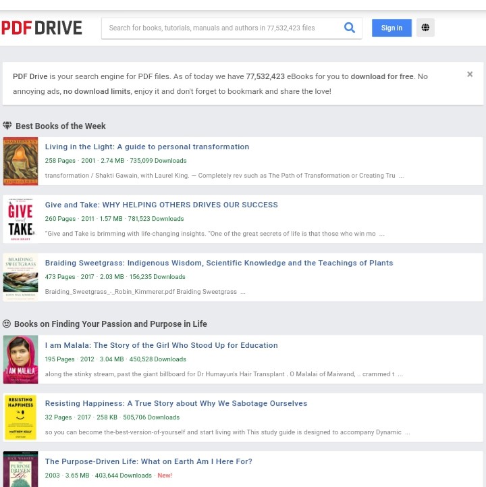Click the magnifier search icon
The image size is (486, 487).
[350, 28]
